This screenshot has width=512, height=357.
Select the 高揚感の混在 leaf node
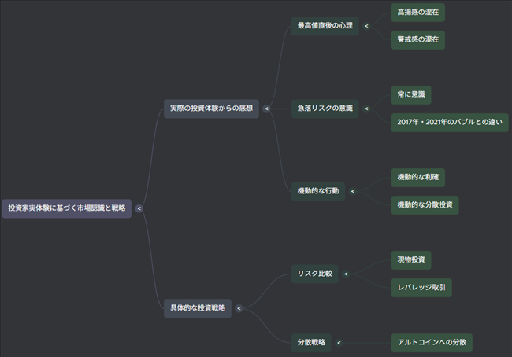click(x=417, y=13)
